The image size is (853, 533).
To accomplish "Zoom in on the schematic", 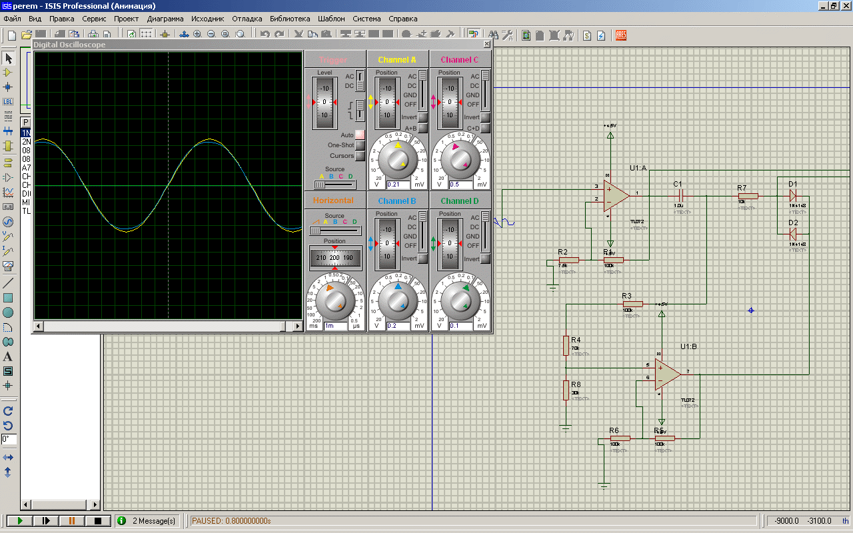I will (197, 35).
